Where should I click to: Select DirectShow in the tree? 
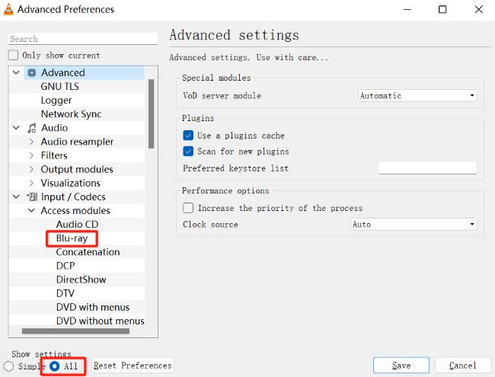(x=81, y=280)
